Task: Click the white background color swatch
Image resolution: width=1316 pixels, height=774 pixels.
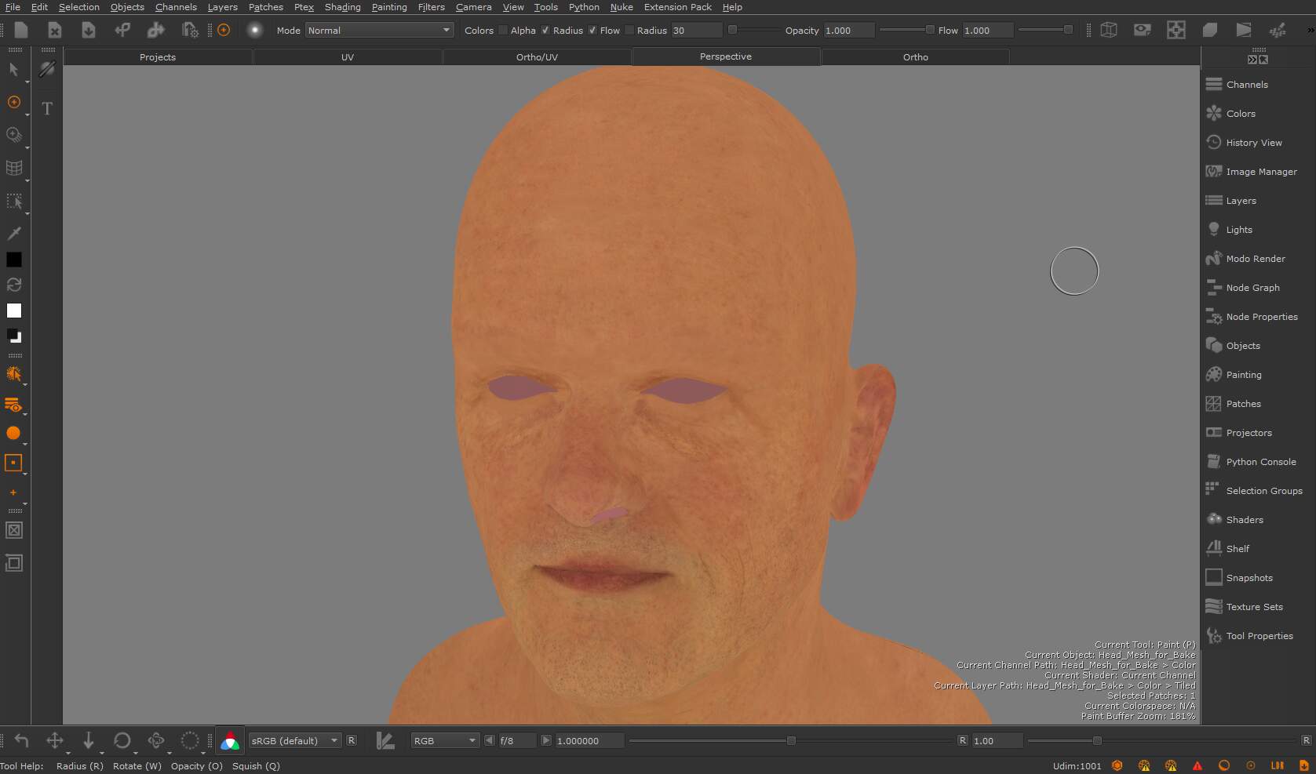Action: tap(13, 311)
